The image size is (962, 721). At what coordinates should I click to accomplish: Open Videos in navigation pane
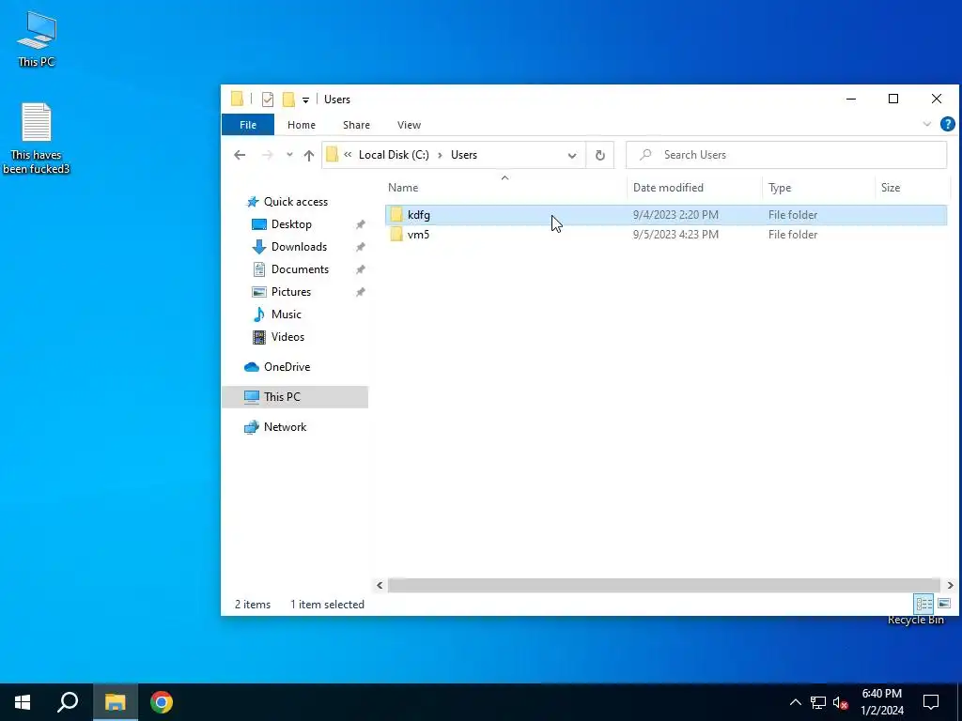(x=287, y=337)
